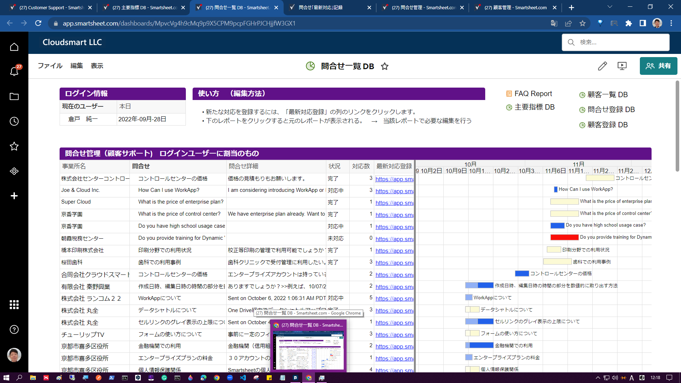
Task: Open the Chrome tab search dropdown chevron
Action: click(609, 7)
